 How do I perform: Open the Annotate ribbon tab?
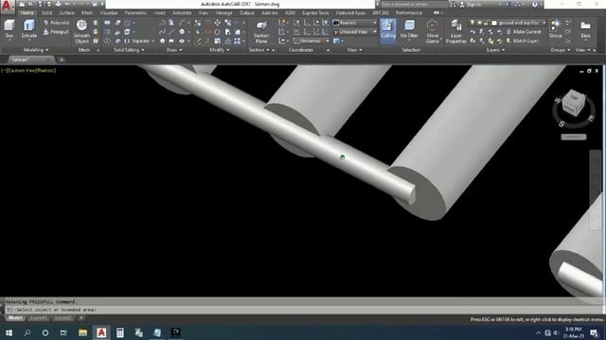click(x=182, y=13)
